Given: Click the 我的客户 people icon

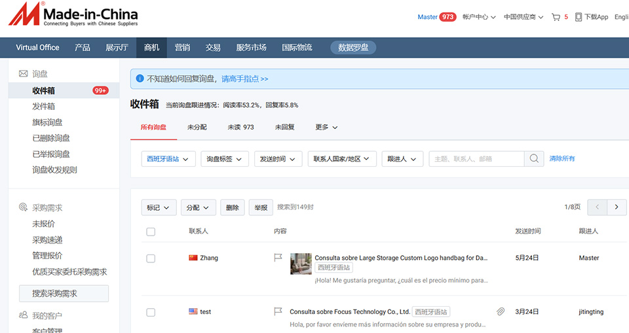Looking at the screenshot, I should point(24,315).
